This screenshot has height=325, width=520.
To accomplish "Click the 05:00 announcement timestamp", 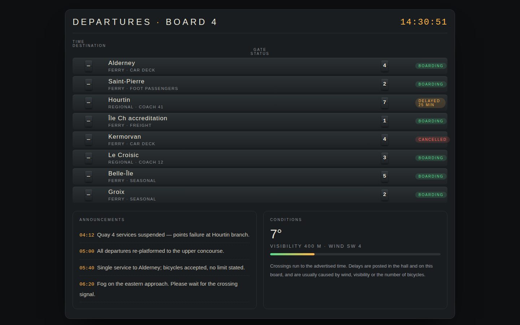I will [x=87, y=251].
